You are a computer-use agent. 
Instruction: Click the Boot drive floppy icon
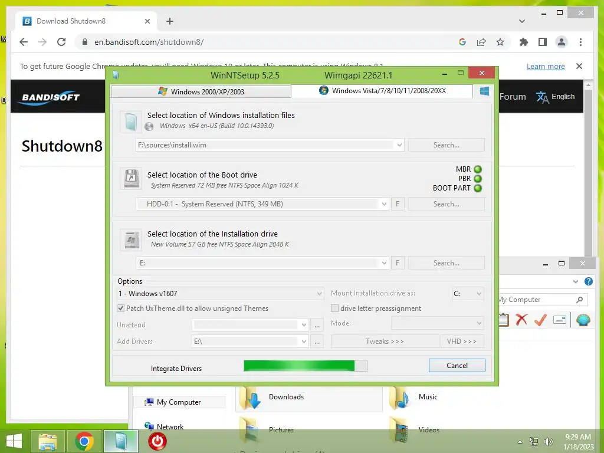130,178
